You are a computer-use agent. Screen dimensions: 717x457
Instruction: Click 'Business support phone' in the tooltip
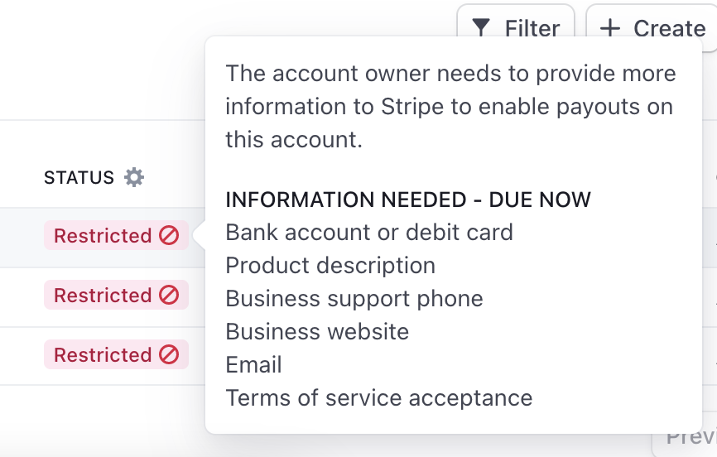click(354, 299)
